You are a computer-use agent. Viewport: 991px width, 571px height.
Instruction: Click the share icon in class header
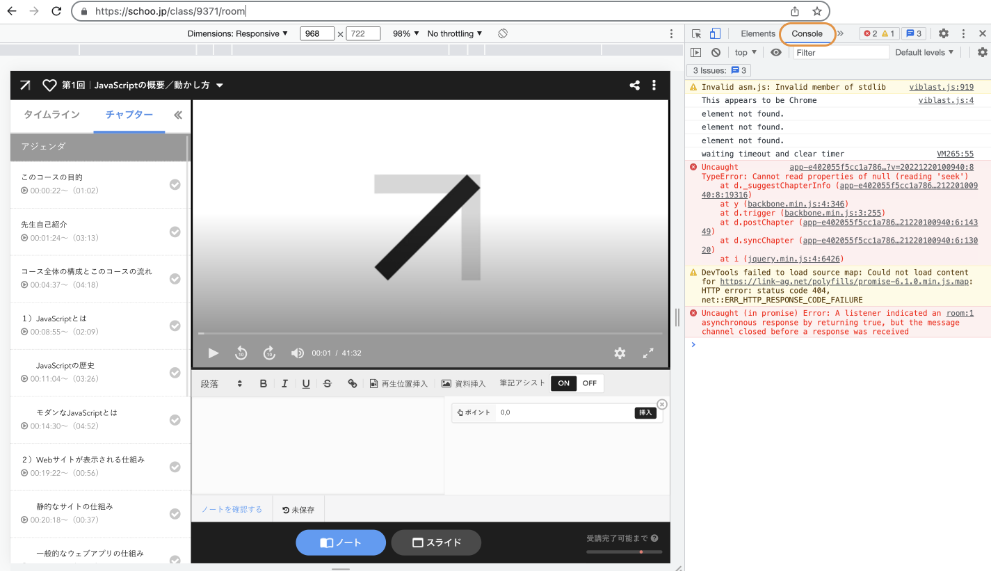tap(634, 85)
